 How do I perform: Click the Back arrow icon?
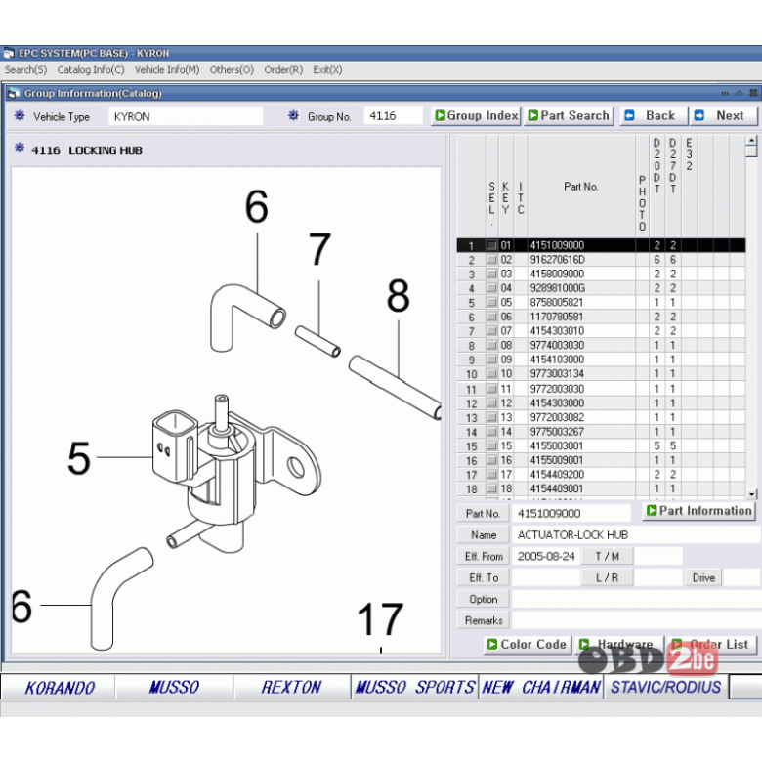coord(629,115)
